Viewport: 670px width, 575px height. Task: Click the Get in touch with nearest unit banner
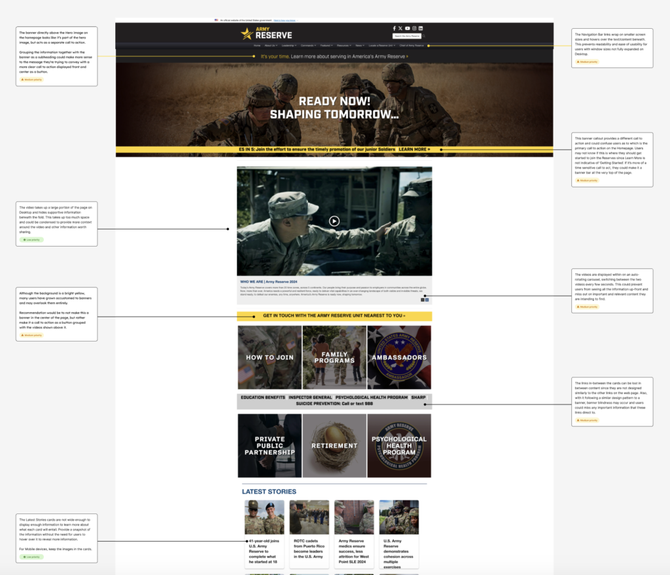pyautogui.click(x=334, y=316)
